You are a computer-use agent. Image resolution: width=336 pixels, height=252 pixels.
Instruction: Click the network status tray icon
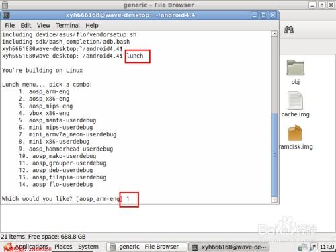[x=302, y=248]
